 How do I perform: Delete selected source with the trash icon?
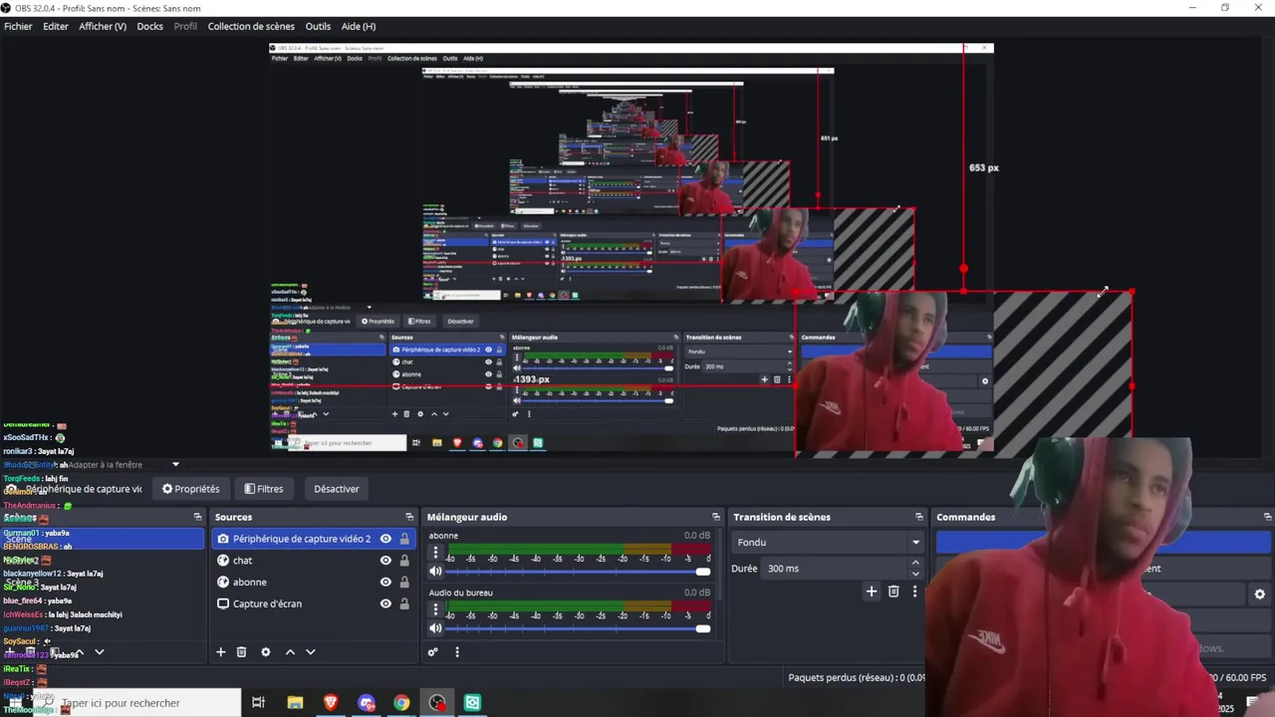[241, 652]
